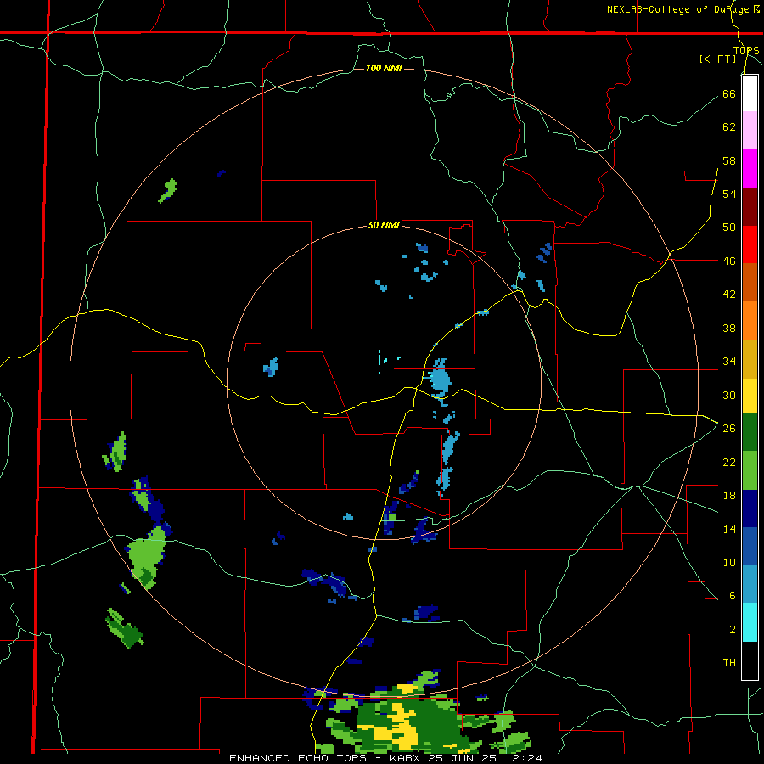764x764 pixels.
Task: Select the TOPS legend title
Action: (x=746, y=50)
